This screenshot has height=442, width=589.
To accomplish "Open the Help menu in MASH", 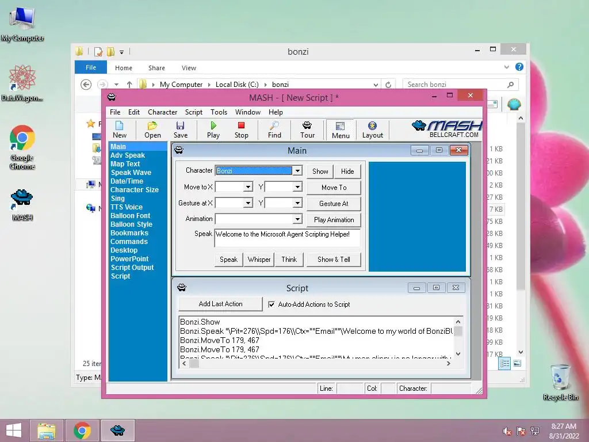I will click(276, 112).
